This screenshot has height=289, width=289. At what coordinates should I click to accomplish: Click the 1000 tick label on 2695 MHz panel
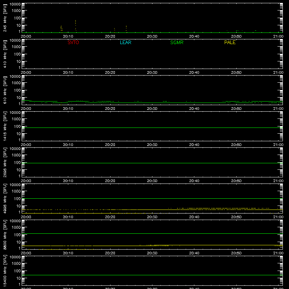coord(16,155)
